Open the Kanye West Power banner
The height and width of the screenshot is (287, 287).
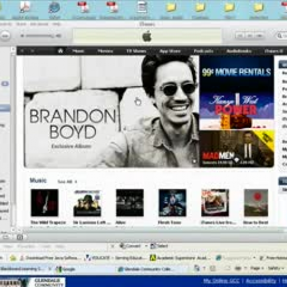pos(237,110)
